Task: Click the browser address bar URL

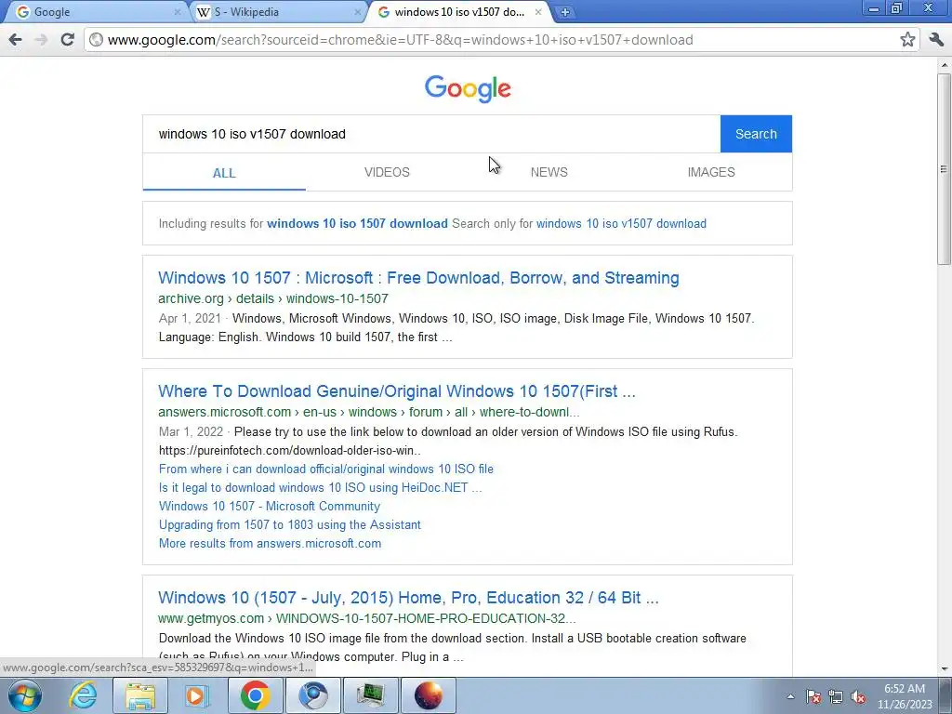Action: (400, 40)
